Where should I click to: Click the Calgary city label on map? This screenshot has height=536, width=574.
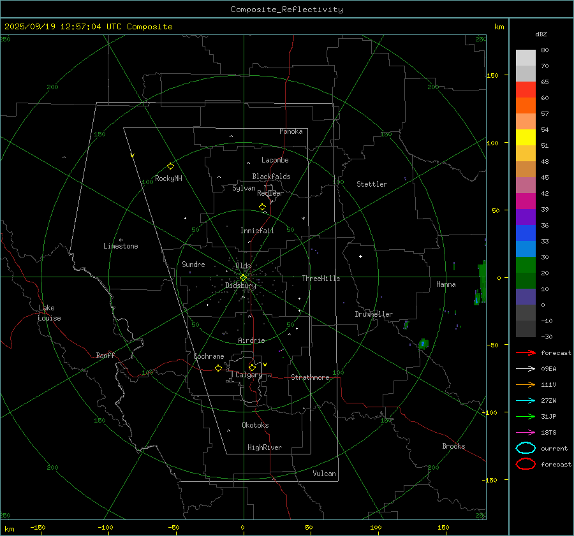(248, 375)
